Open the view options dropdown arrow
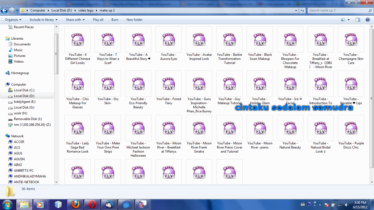This screenshot has height=210, width=374. point(349,20)
